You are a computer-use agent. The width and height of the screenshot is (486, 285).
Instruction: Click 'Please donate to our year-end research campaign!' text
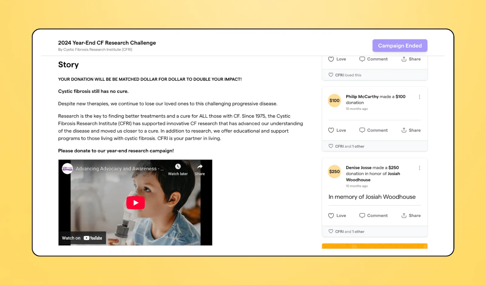click(116, 151)
